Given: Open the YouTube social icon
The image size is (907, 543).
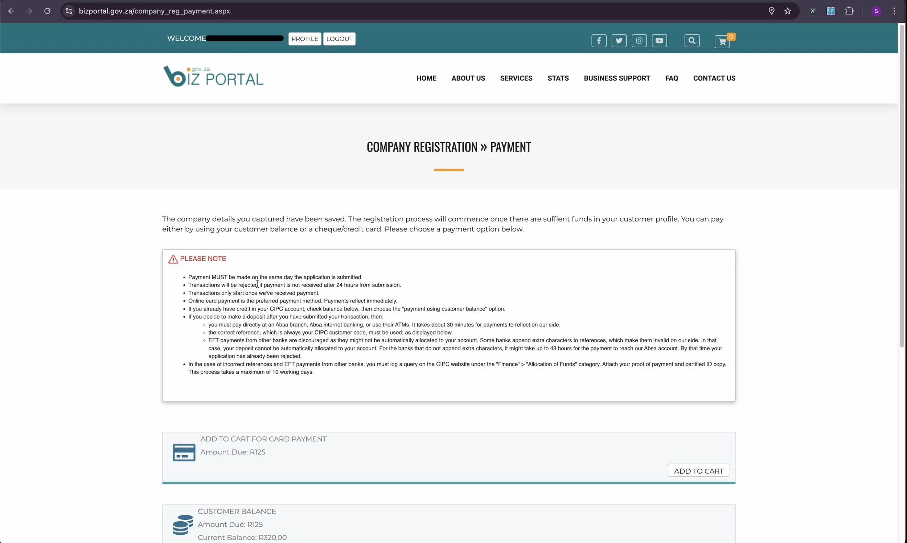Looking at the screenshot, I should [659, 41].
